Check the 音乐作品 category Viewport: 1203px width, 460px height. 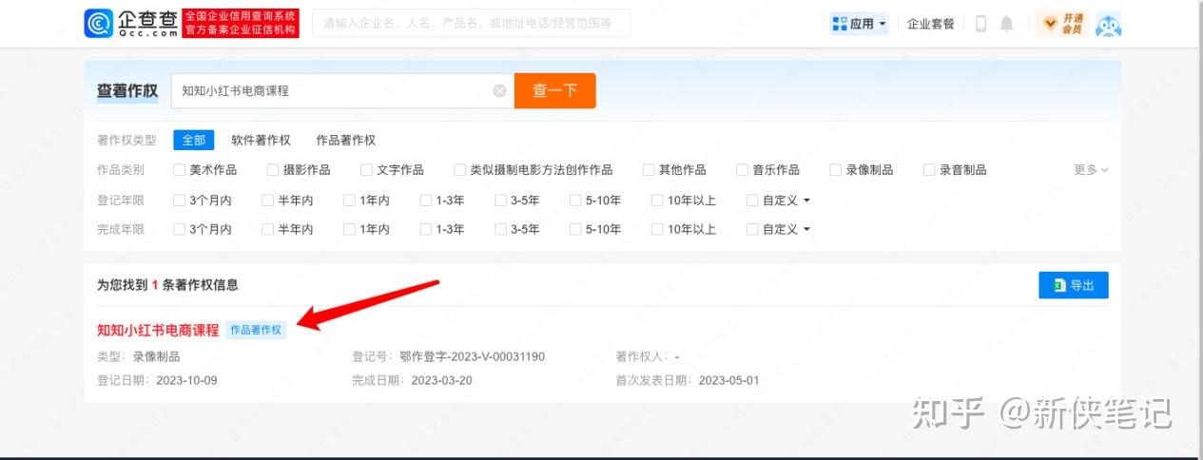click(x=742, y=170)
